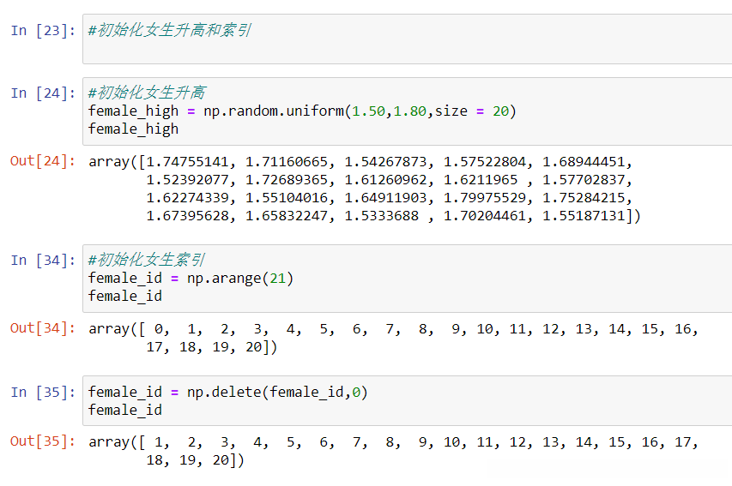732x486 pixels.
Task: Select the Out[35] output prompt
Action: click(43, 441)
